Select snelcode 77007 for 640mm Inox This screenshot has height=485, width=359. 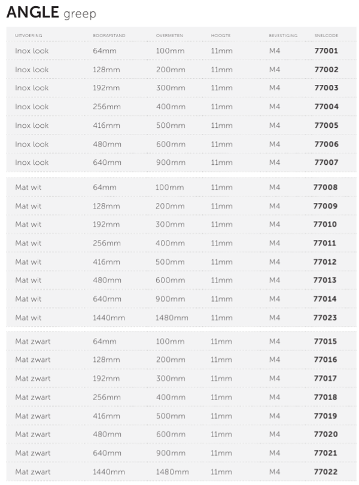[326, 162]
